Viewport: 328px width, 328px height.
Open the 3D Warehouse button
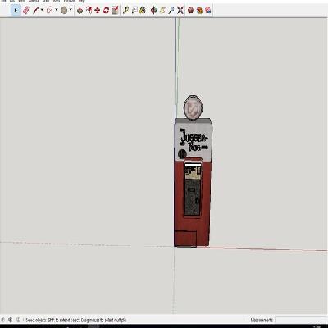pos(191,11)
